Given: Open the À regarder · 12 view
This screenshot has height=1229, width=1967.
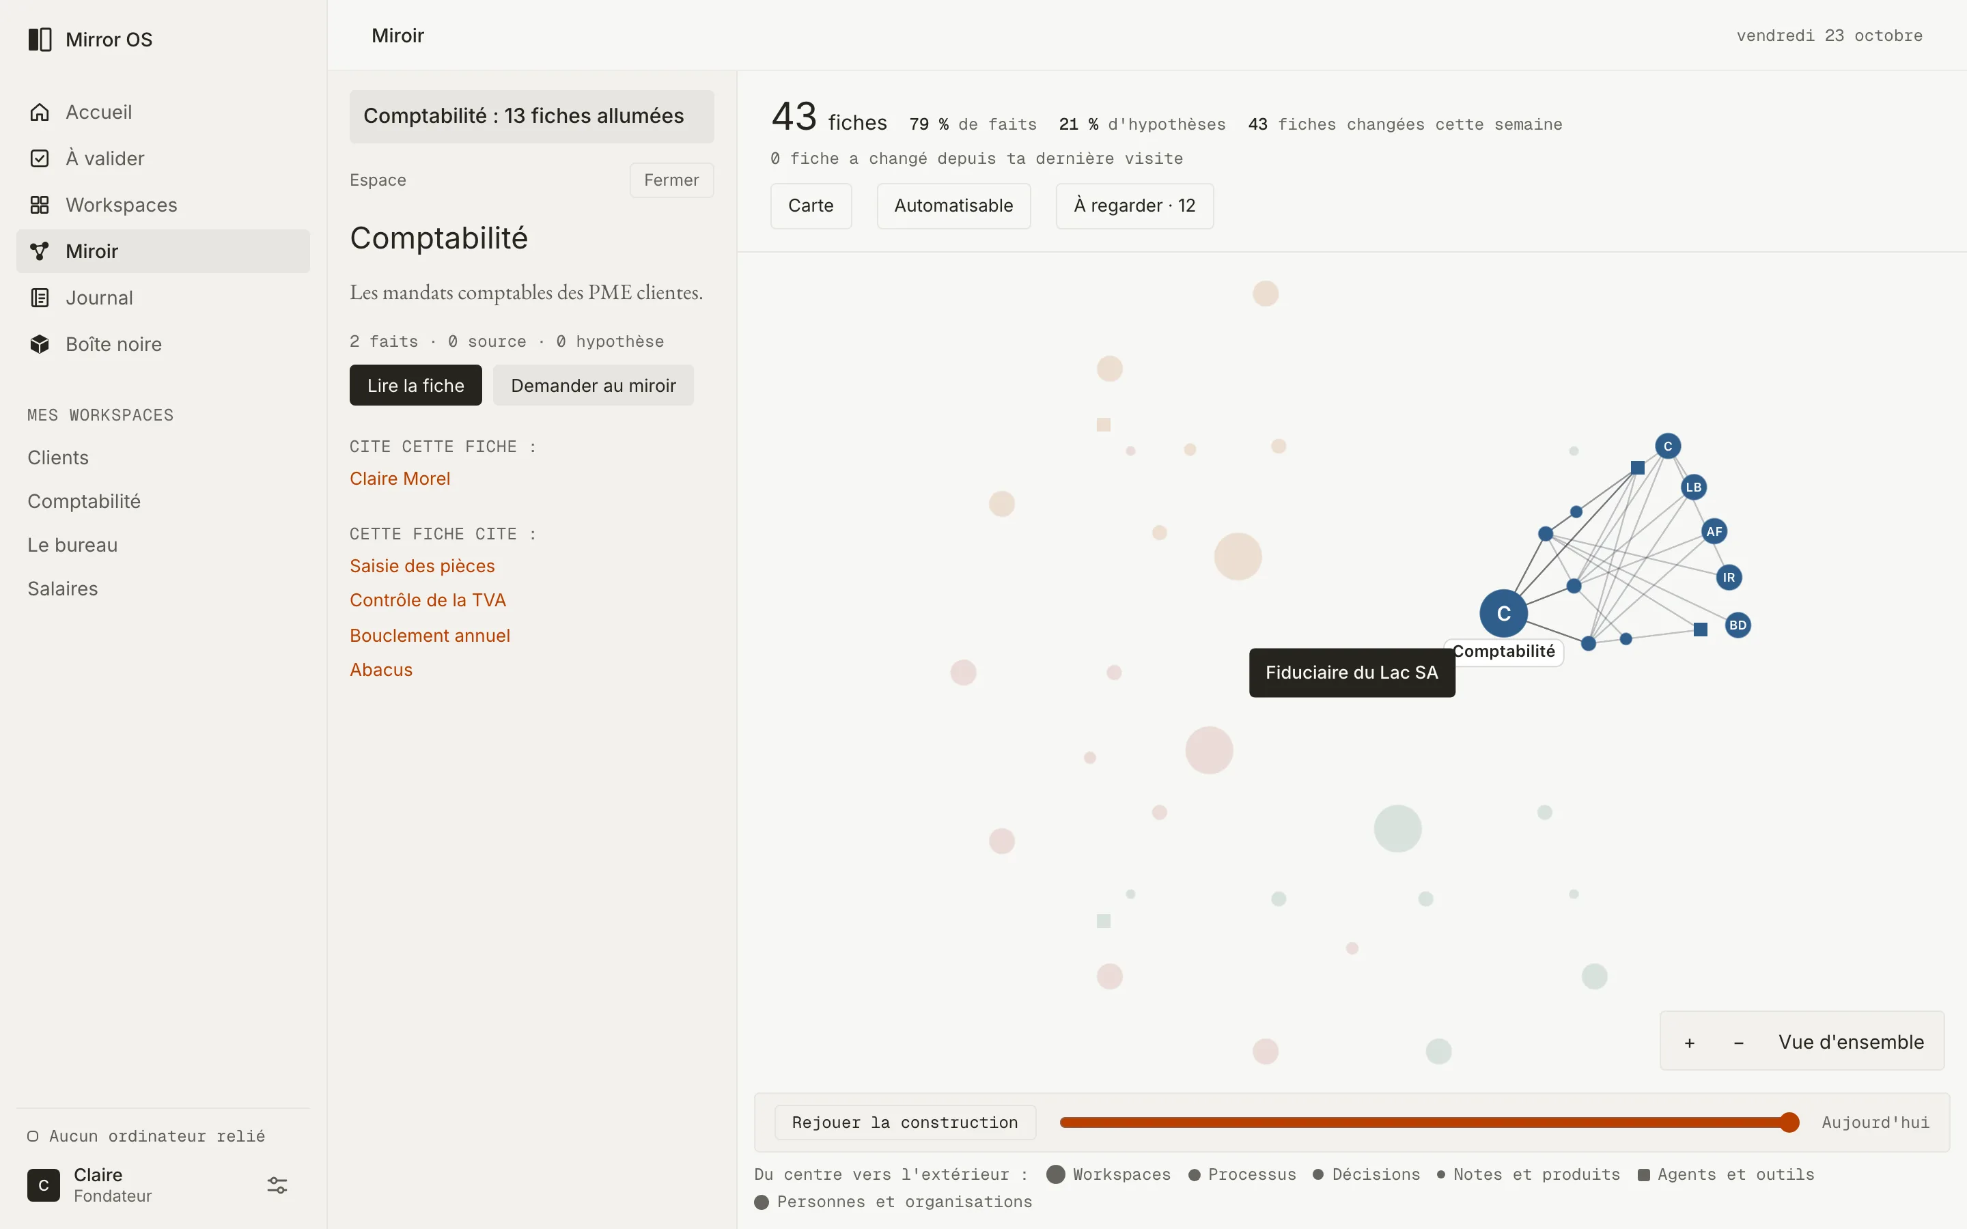Looking at the screenshot, I should click(1134, 206).
